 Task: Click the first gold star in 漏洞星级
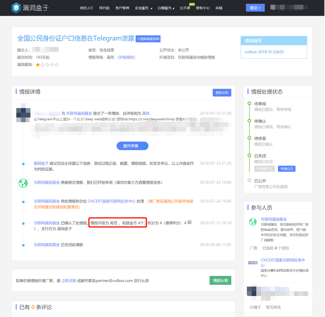click(x=38, y=65)
